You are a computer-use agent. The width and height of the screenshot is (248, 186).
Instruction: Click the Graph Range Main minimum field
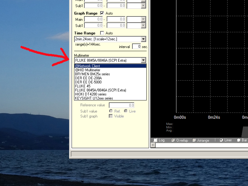[94, 19]
